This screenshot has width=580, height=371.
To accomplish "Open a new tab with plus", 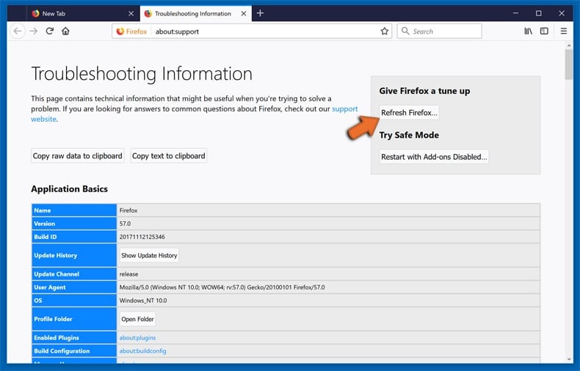I will [260, 13].
